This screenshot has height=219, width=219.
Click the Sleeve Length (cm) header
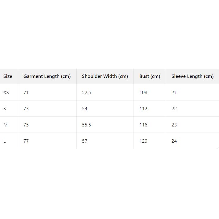(x=192, y=76)
